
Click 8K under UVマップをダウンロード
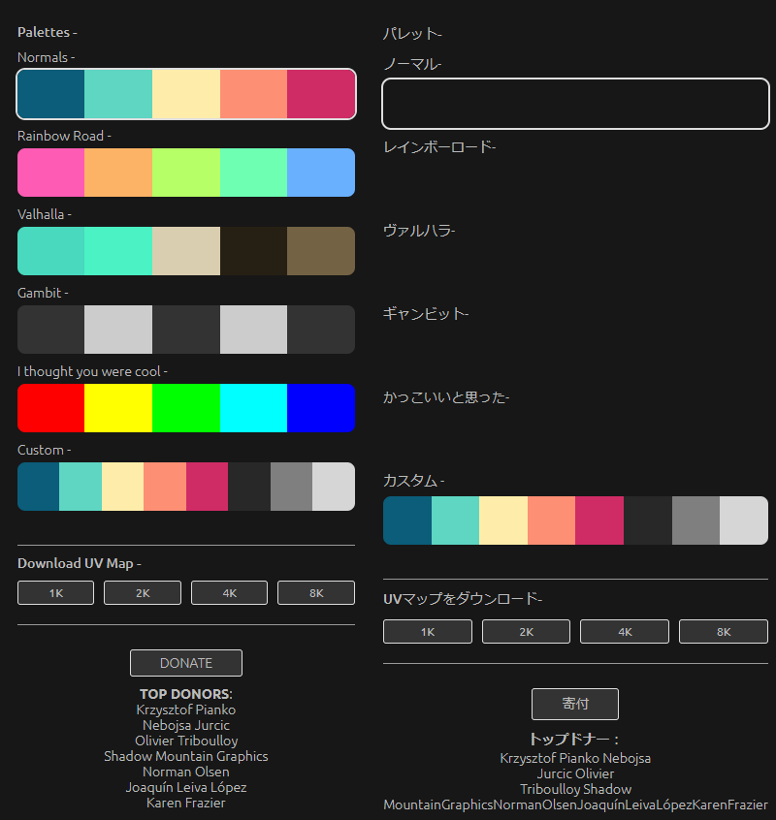point(723,632)
